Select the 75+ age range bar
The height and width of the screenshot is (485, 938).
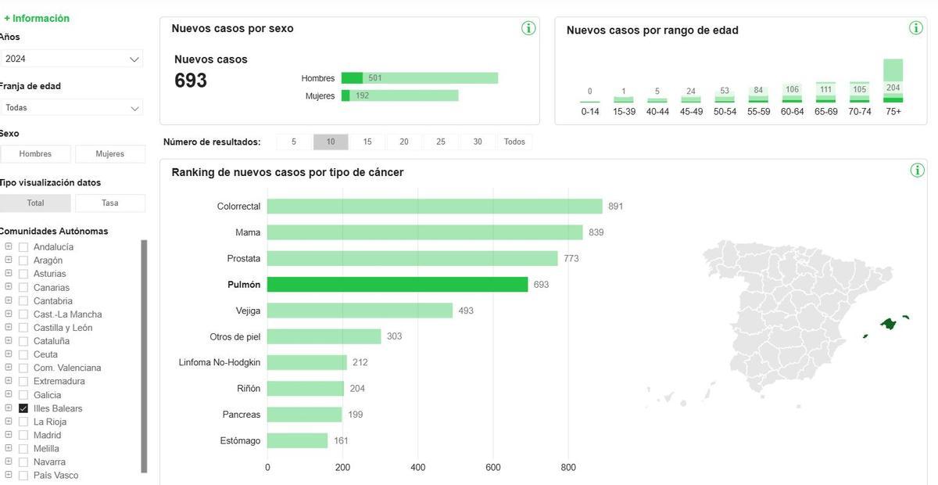893,81
